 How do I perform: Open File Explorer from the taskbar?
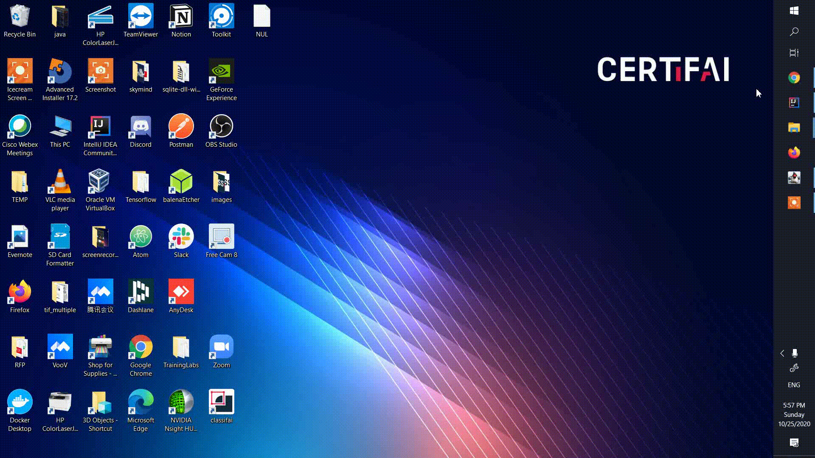pos(794,128)
